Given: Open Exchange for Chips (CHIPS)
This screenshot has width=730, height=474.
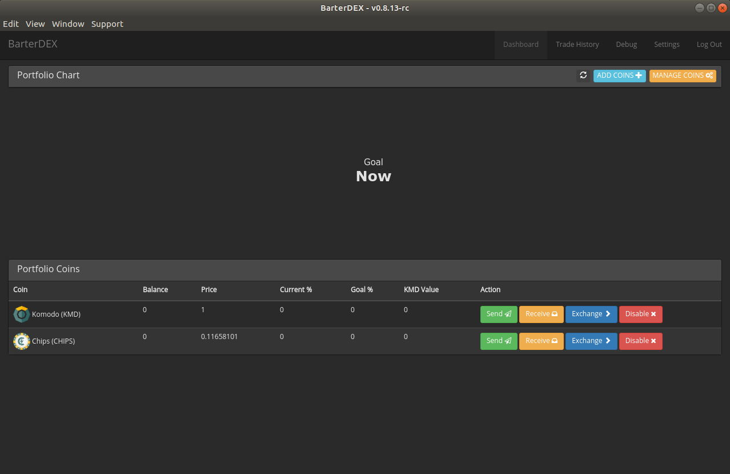Looking at the screenshot, I should click(591, 341).
